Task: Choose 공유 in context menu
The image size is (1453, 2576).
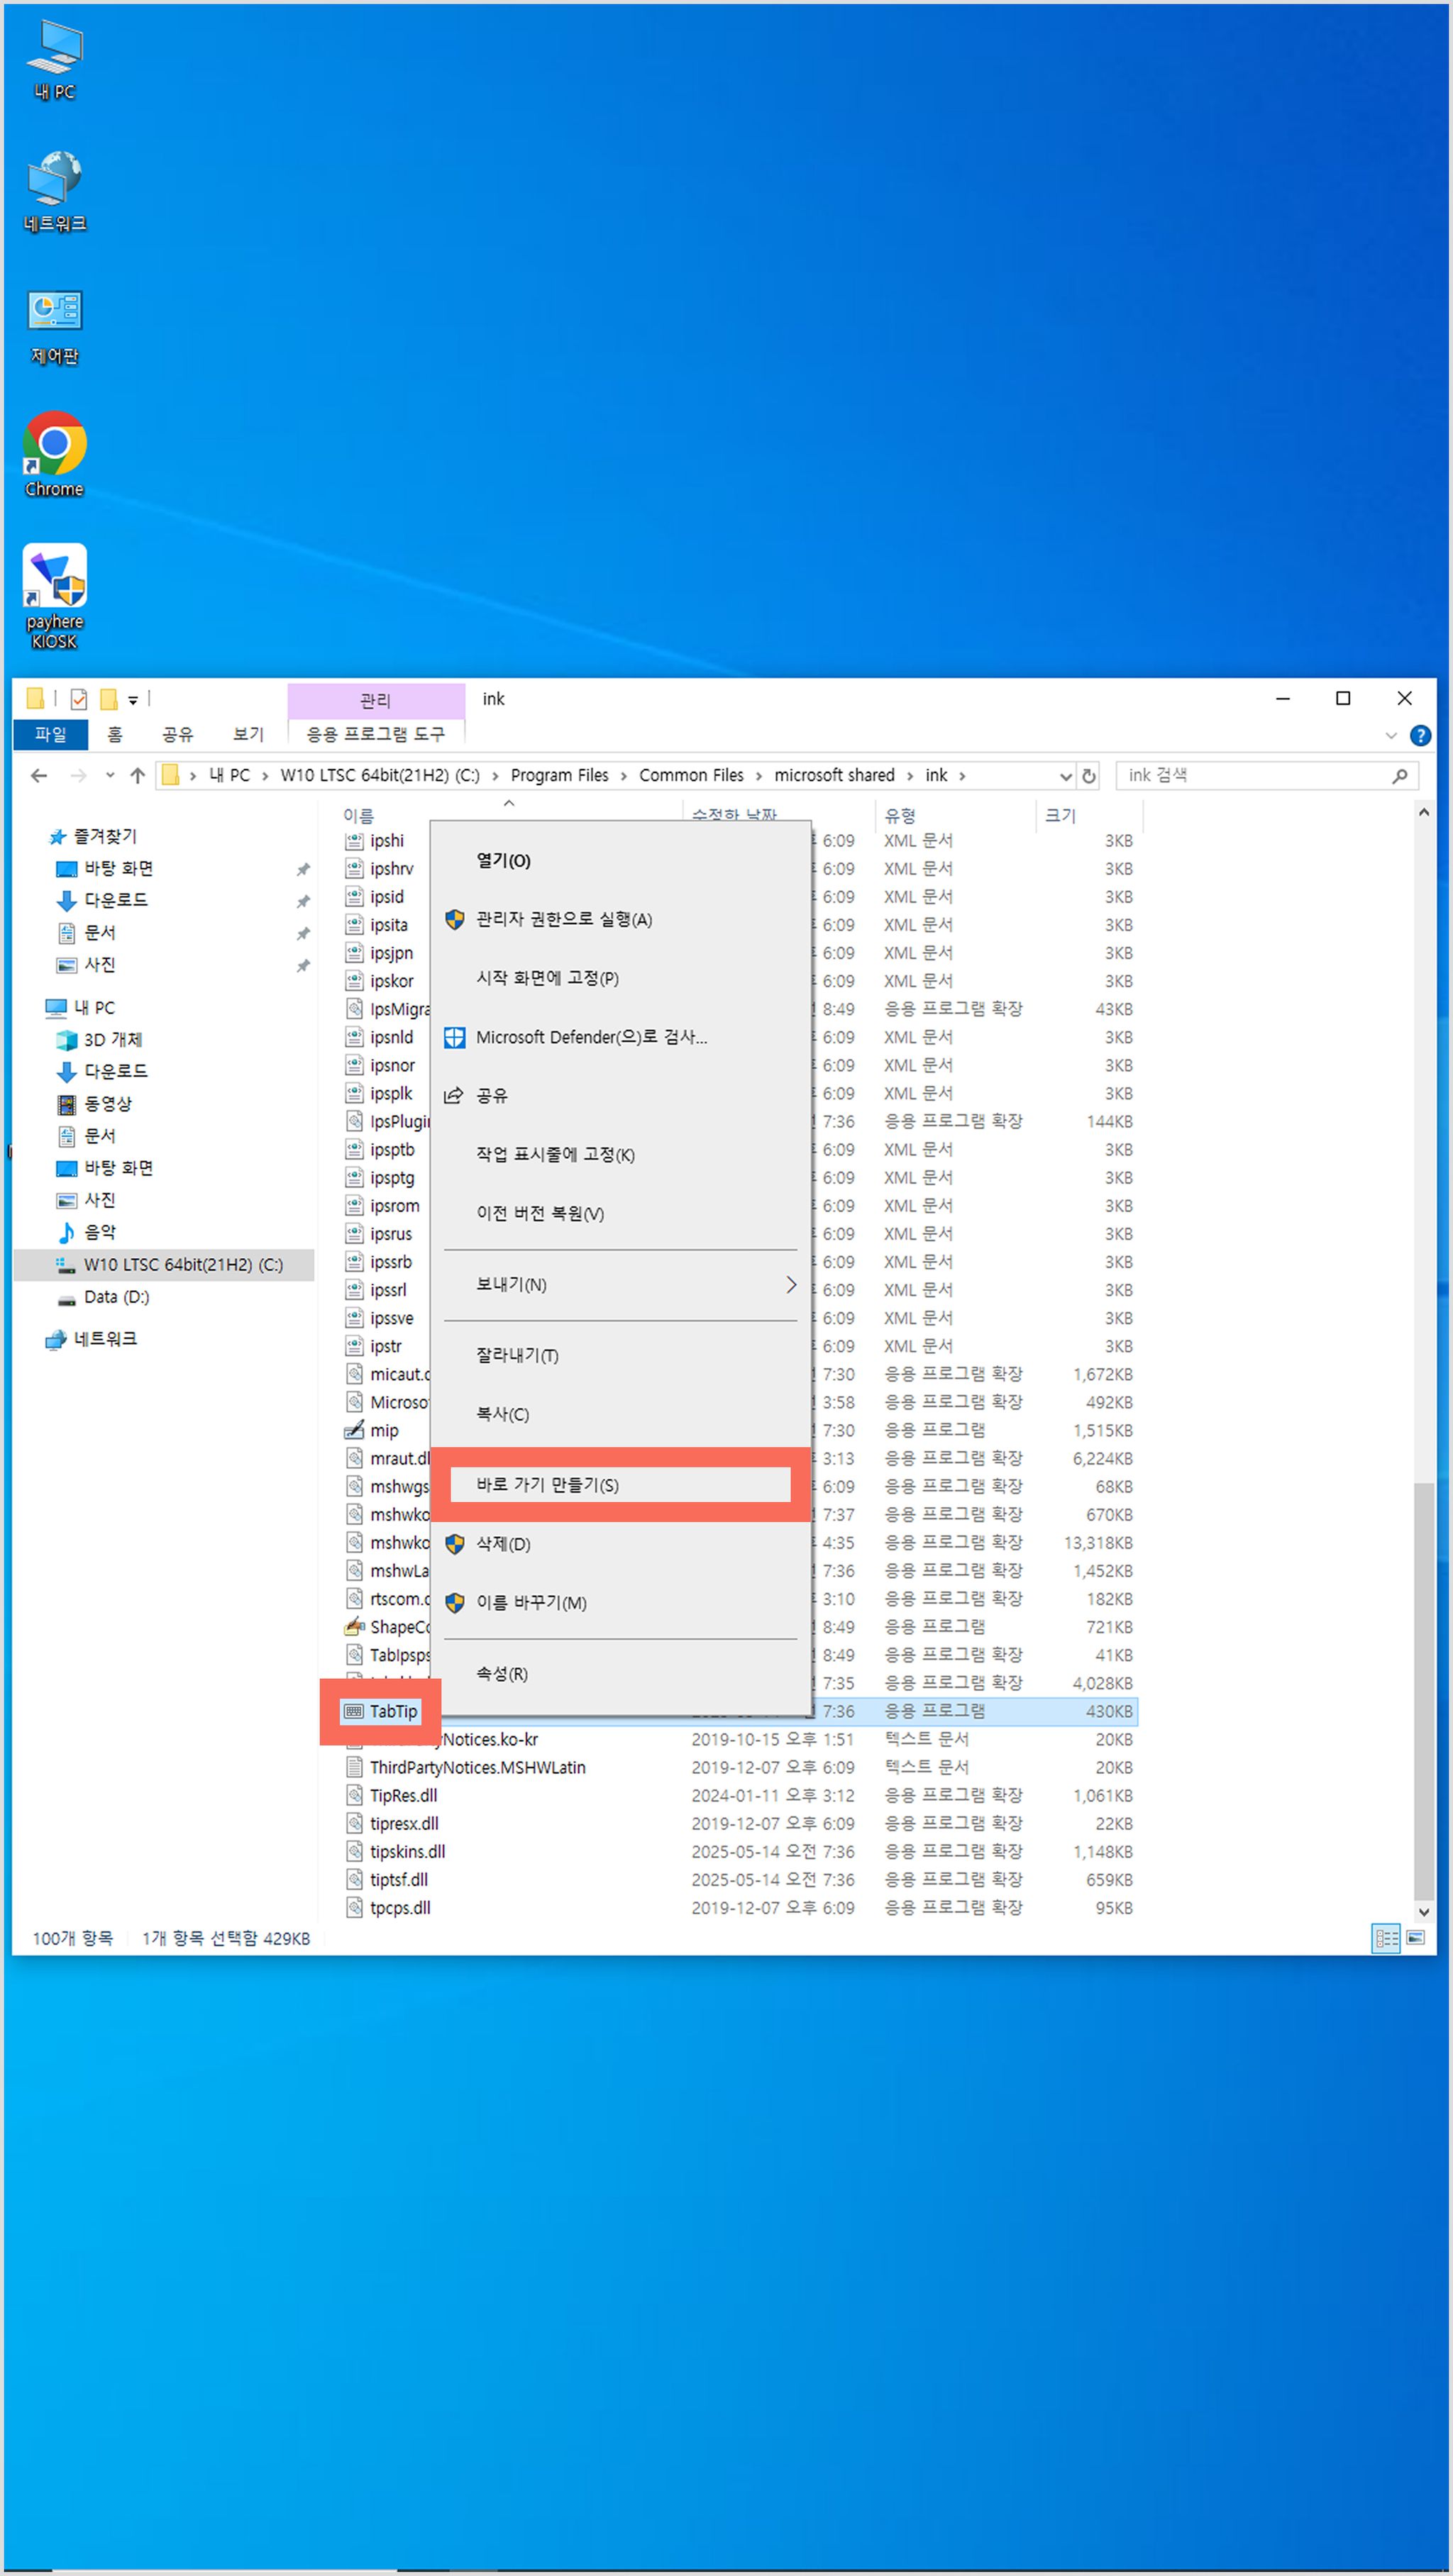Action: pyautogui.click(x=620, y=1095)
